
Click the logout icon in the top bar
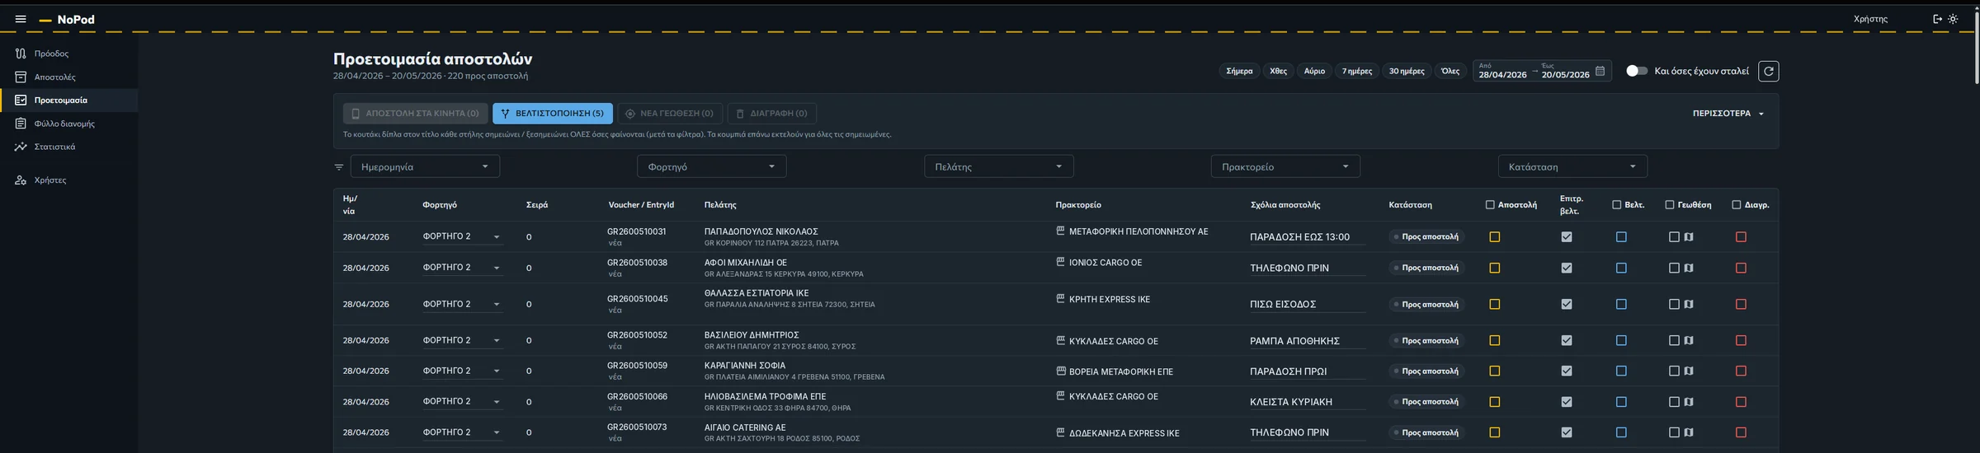click(x=1937, y=19)
